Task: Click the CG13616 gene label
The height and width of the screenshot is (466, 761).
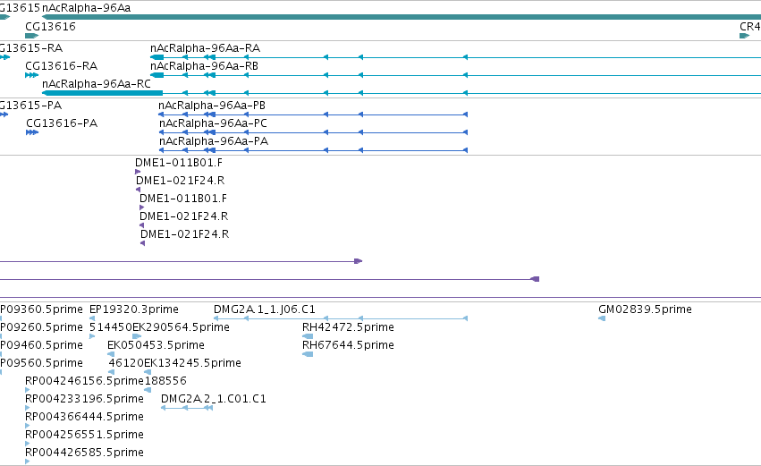Action: click(x=50, y=26)
